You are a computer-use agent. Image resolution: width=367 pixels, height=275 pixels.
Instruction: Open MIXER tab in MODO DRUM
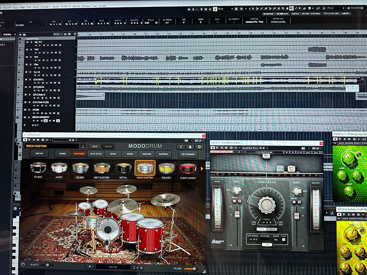(130, 154)
